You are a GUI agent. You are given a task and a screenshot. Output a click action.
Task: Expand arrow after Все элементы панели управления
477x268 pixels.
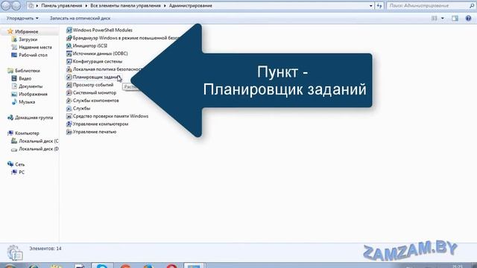click(x=165, y=6)
